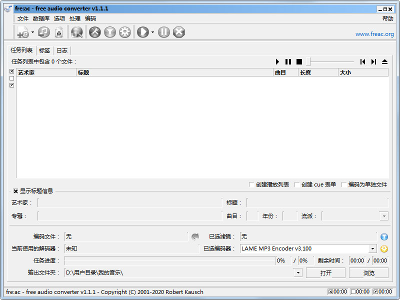Click the playback position slider handle
The height and width of the screenshot is (300, 400).
(308, 61)
